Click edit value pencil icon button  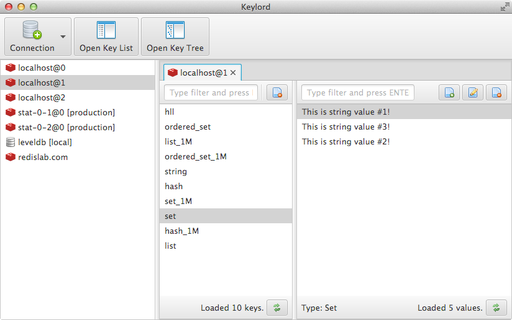(473, 92)
